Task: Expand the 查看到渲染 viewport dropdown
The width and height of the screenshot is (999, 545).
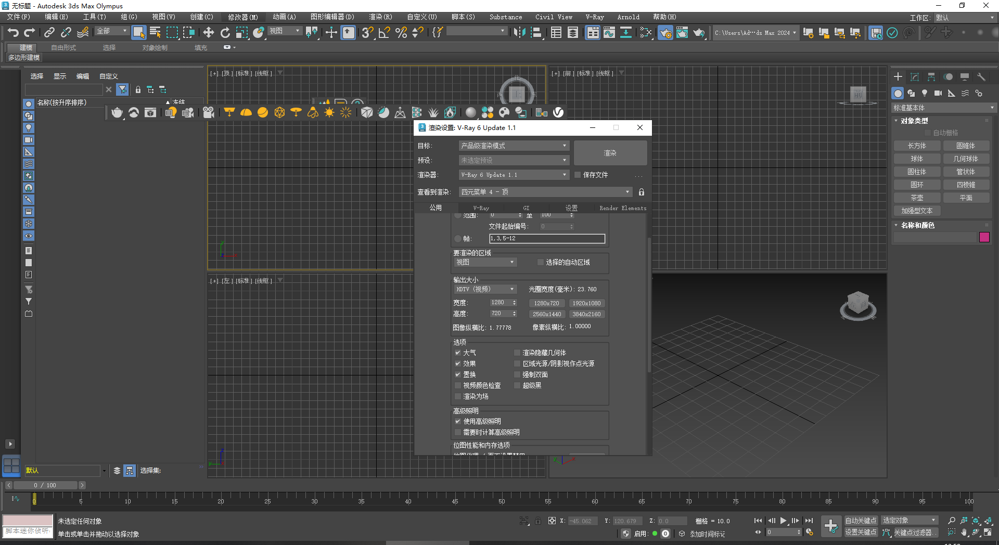Action: click(544, 192)
